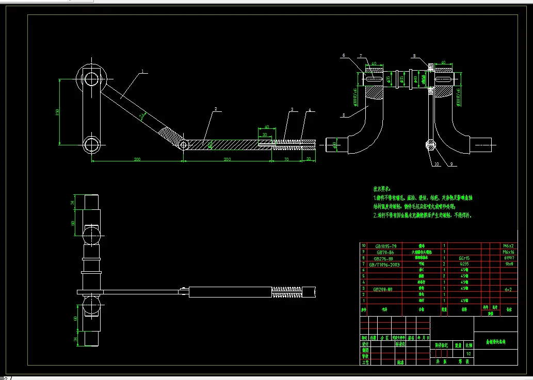Click the drawing title text in the title block

click(496, 342)
